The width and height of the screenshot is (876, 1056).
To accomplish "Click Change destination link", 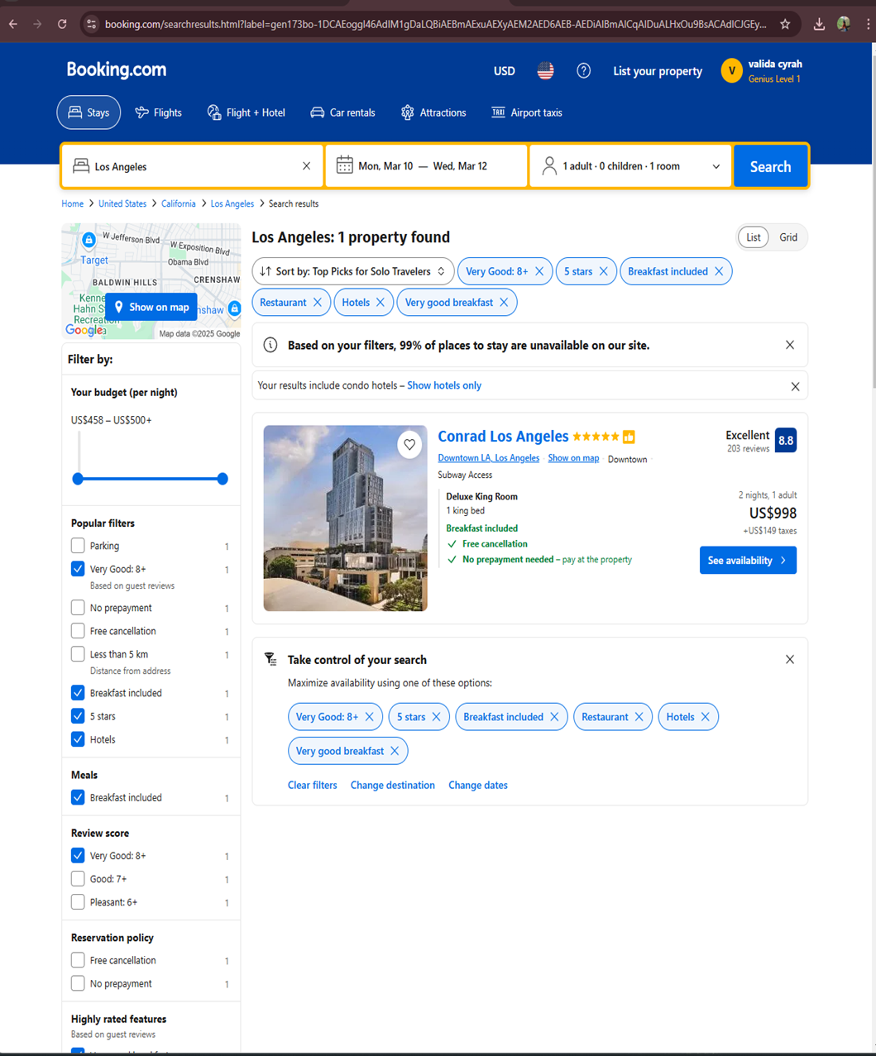I will tap(393, 786).
